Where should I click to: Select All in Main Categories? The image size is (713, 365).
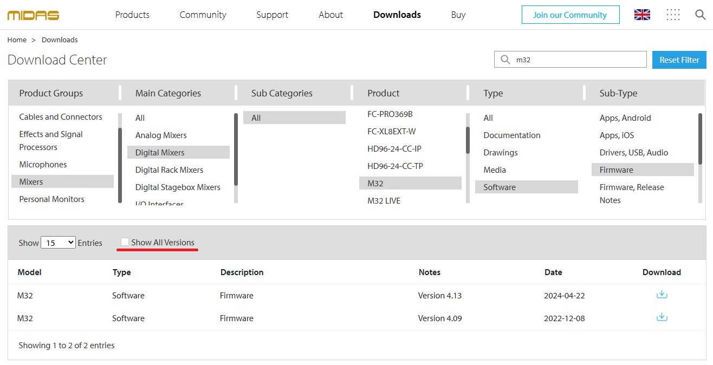point(140,118)
